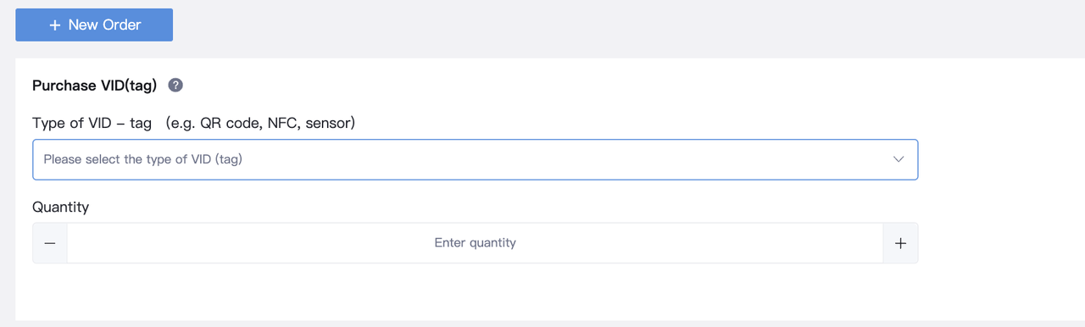The height and width of the screenshot is (327, 1085).
Task: Increase quantity with the plus stepper
Action: 900,243
